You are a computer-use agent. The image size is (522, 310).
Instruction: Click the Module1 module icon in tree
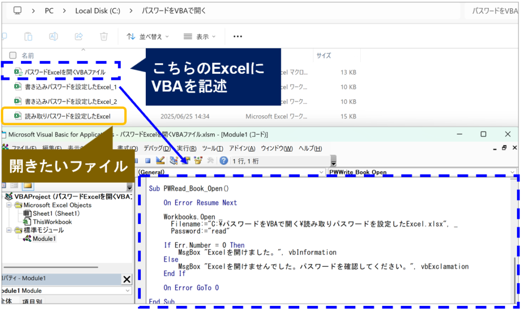[27, 239]
